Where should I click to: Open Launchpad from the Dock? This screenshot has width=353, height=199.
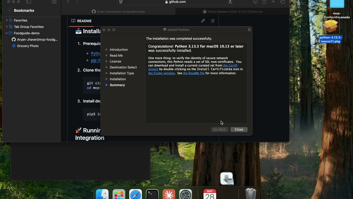119,194
